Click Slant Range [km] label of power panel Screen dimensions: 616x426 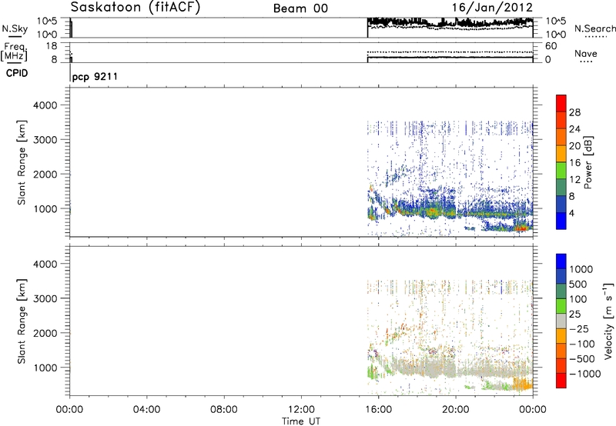pyautogui.click(x=22, y=162)
